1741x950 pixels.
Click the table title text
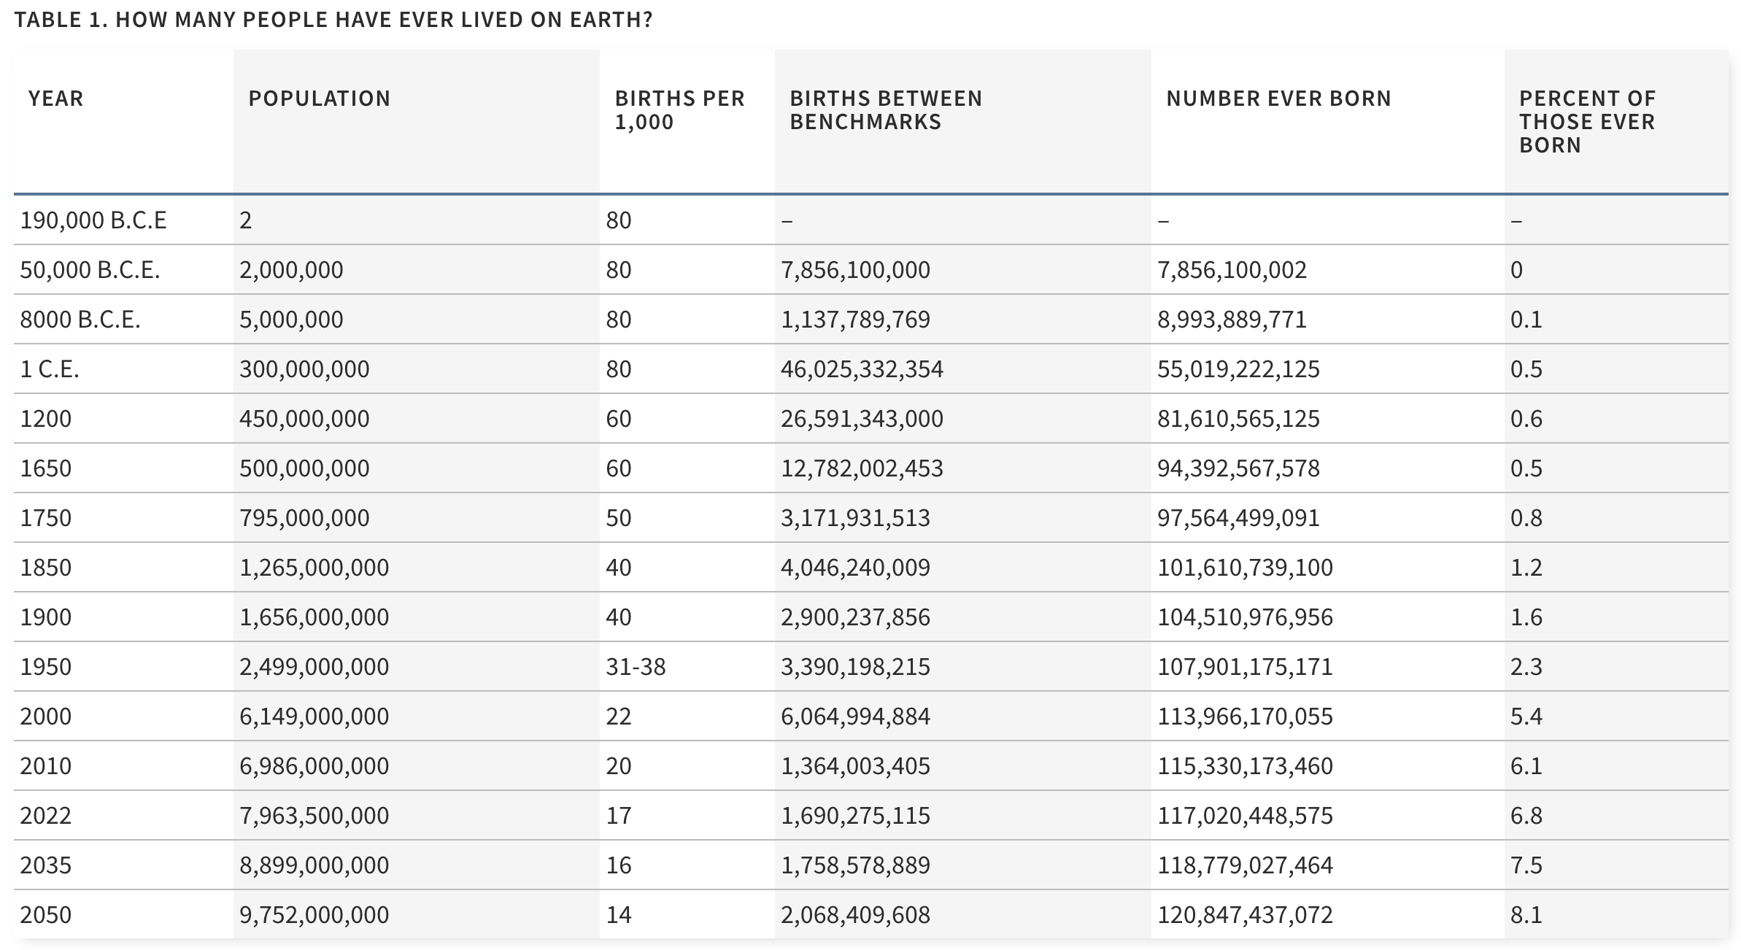333,20
